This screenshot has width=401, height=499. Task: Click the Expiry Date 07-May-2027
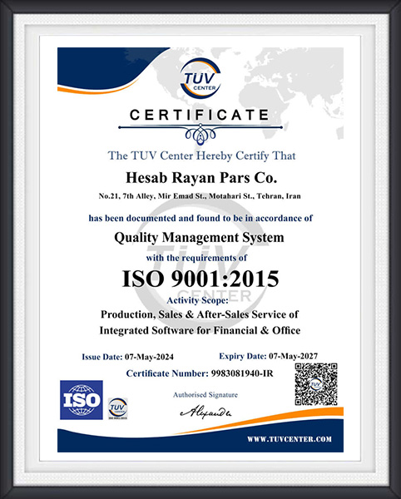268,356
